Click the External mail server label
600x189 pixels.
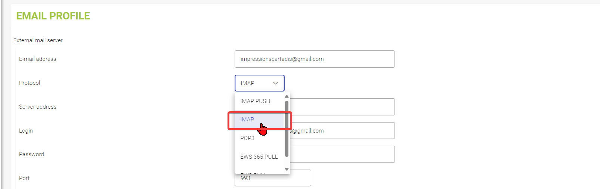pos(38,40)
